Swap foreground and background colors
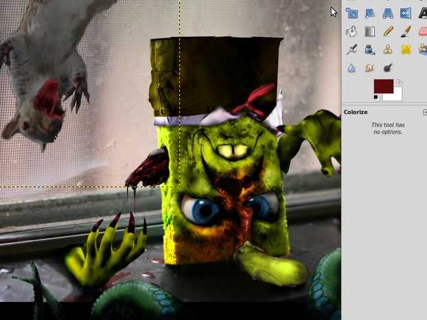 (x=399, y=82)
